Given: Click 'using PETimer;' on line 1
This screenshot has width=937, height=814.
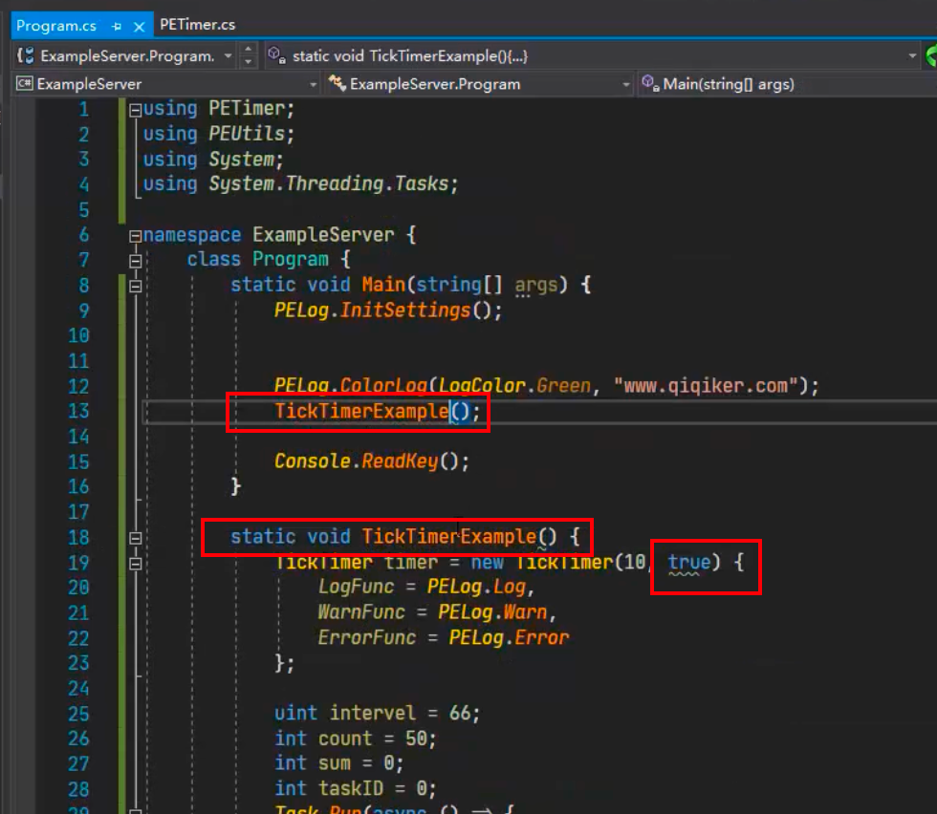Looking at the screenshot, I should click(x=219, y=109).
